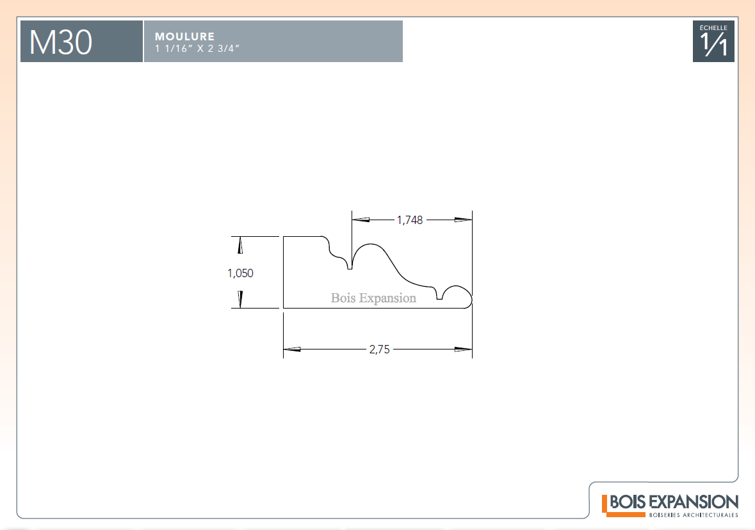The image size is (755, 530).
Task: Click the 1,050 height dimension value
Action: point(240,273)
